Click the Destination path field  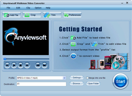[x=41, y=84]
